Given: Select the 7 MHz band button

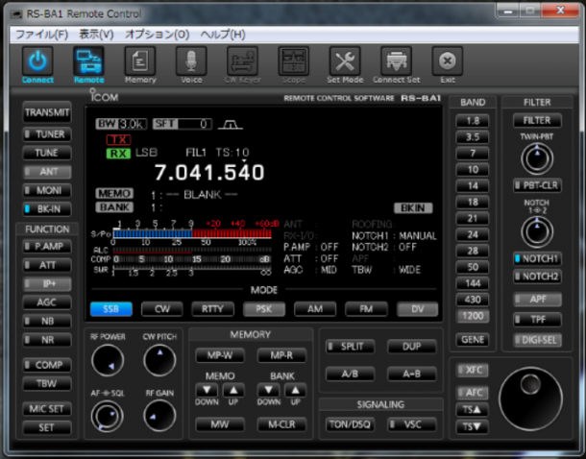Looking at the screenshot, I should [x=473, y=153].
